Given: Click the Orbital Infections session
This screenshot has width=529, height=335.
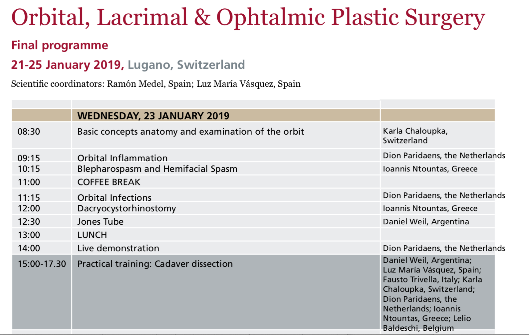Looking at the screenshot, I should pyautogui.click(x=114, y=197).
